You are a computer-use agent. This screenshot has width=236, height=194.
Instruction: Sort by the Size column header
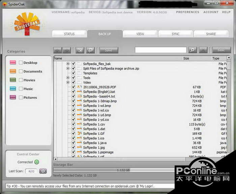click(x=186, y=58)
